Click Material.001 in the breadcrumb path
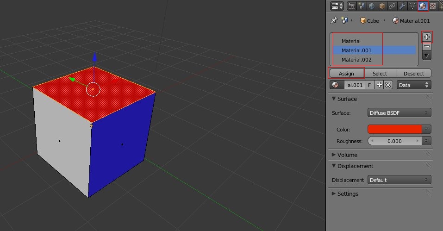443x231 pixels. (411, 21)
